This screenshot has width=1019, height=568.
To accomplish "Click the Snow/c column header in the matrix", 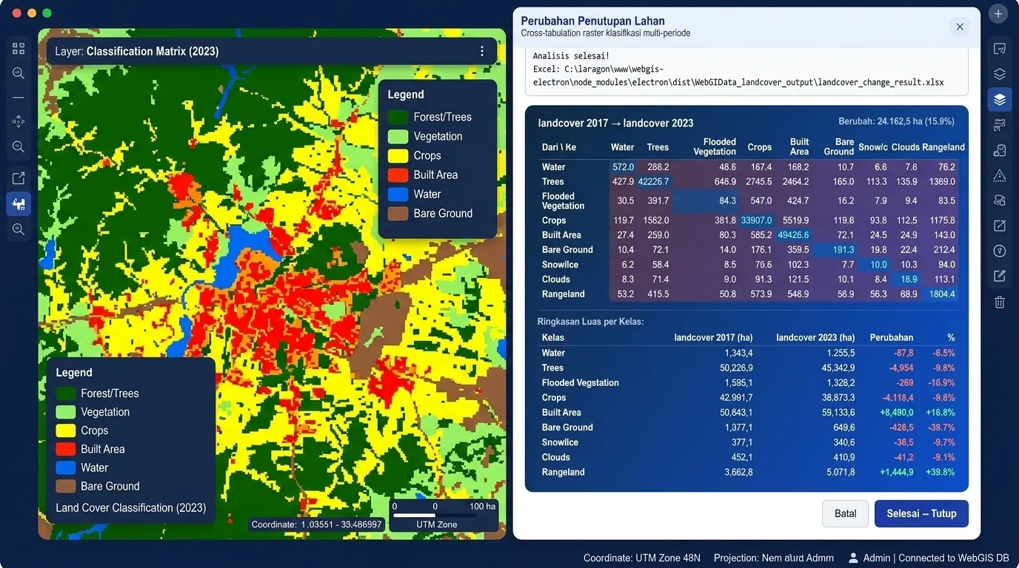I will pos(873,147).
